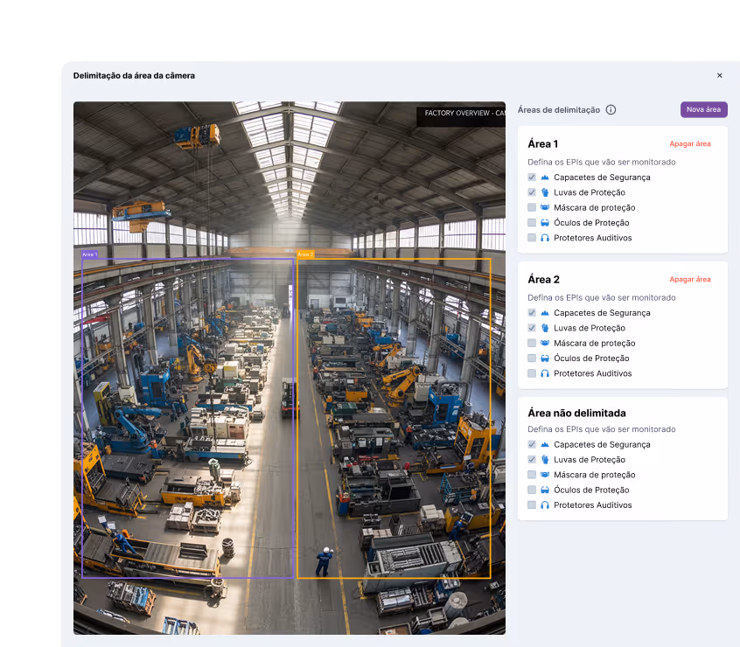This screenshot has width=740, height=647.
Task: Click the Áreas de delimitação title text
Action: [x=559, y=110]
